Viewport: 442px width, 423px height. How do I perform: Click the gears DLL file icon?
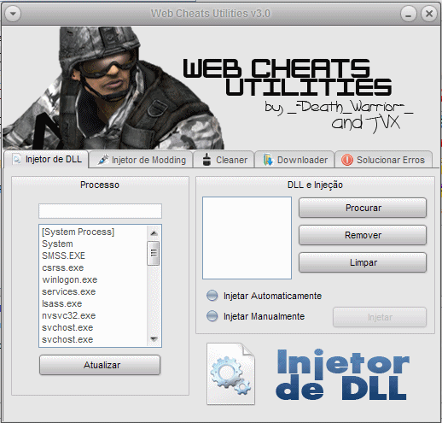230,373
